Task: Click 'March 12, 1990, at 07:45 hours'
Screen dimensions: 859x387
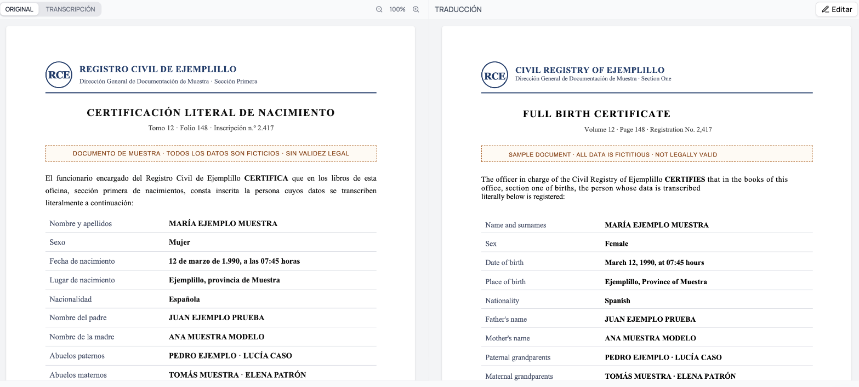Action: point(655,263)
